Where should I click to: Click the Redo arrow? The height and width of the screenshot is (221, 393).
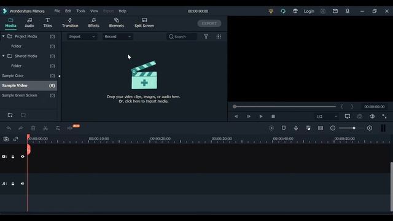point(21,128)
